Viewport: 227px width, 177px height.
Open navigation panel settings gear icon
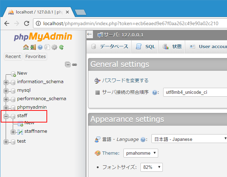tap(54, 47)
